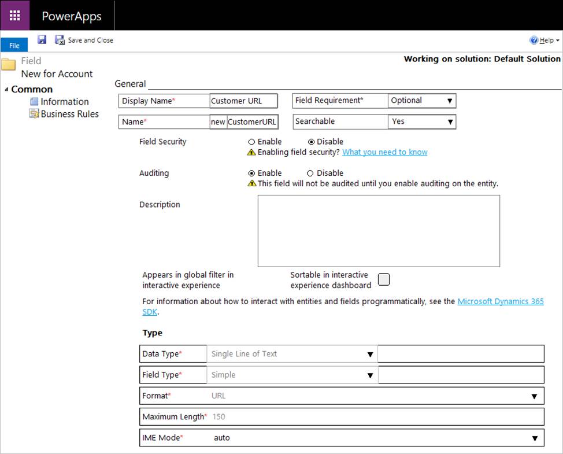Screen dimensions: 563x454
Task: Open the Field Requirement dropdown
Action: coord(422,101)
